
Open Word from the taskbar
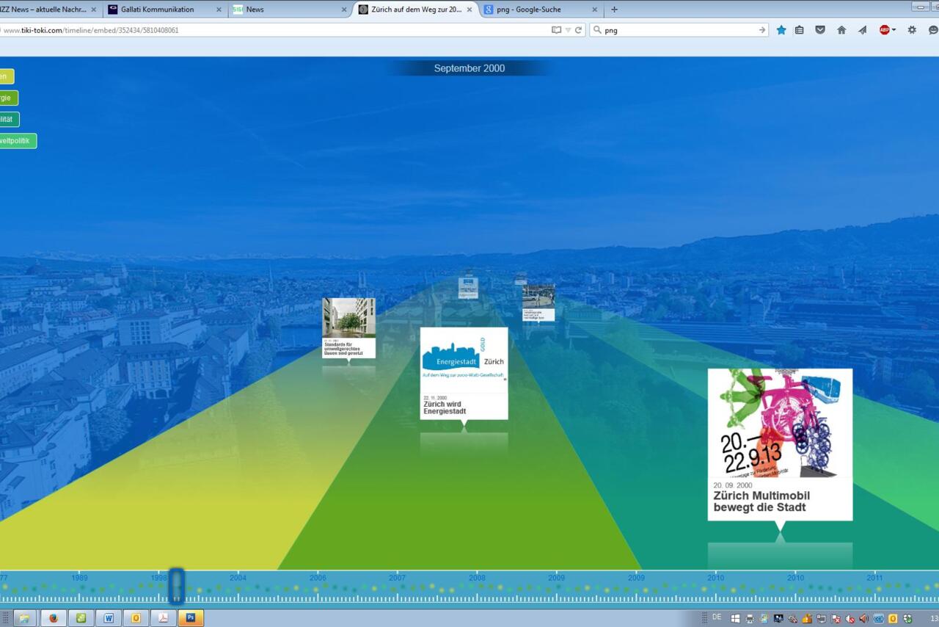pos(109,617)
